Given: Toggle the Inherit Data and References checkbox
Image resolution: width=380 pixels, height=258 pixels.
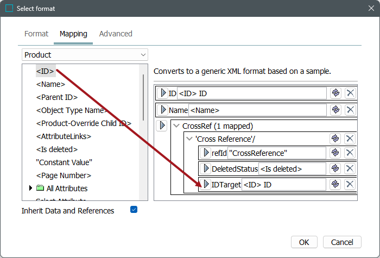Looking at the screenshot, I should (x=134, y=210).
